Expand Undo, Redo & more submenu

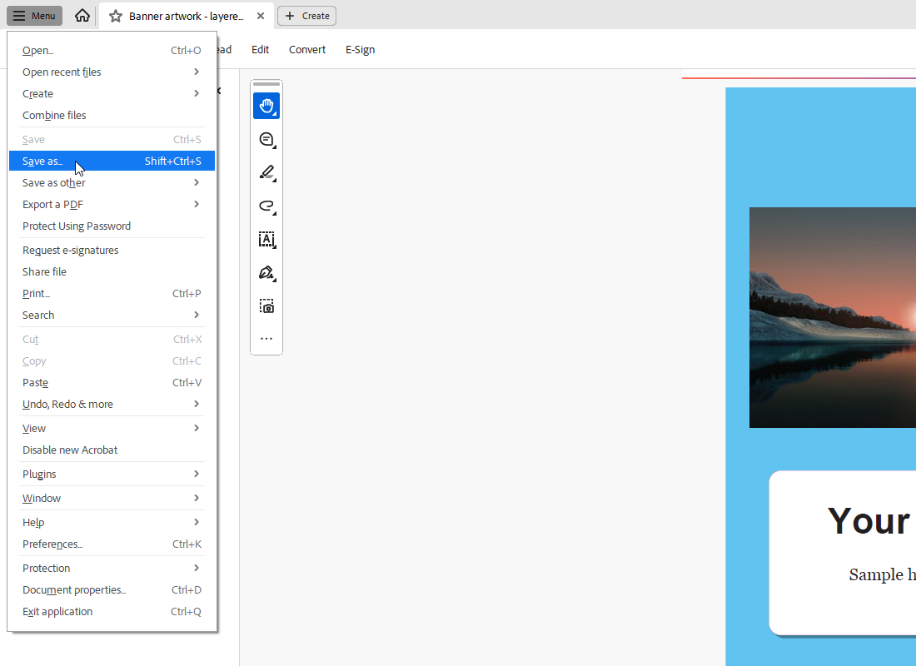click(x=112, y=405)
